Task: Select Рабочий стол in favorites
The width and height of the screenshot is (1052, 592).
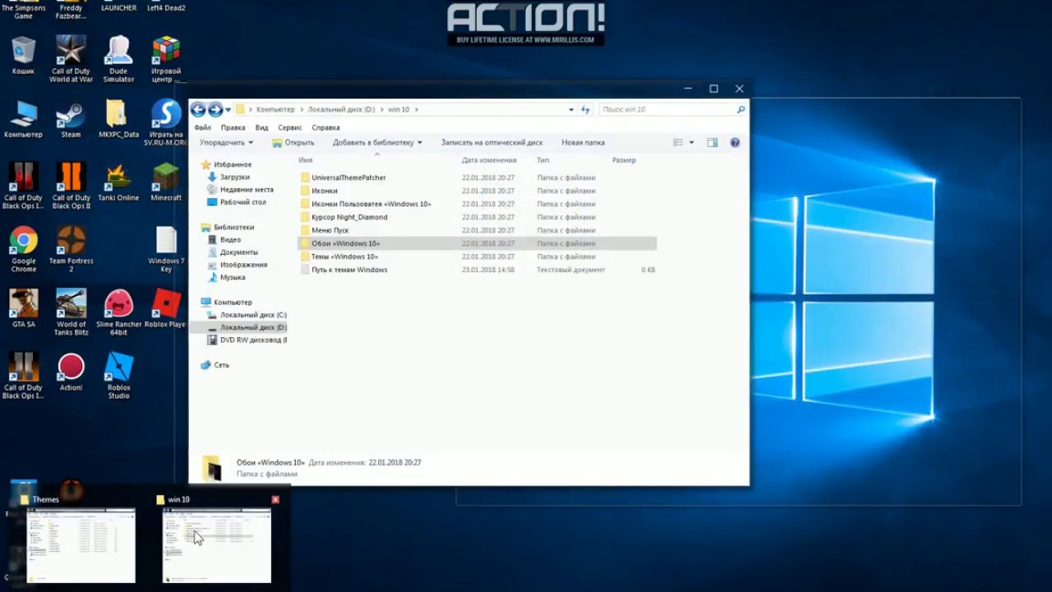Action: pos(242,202)
